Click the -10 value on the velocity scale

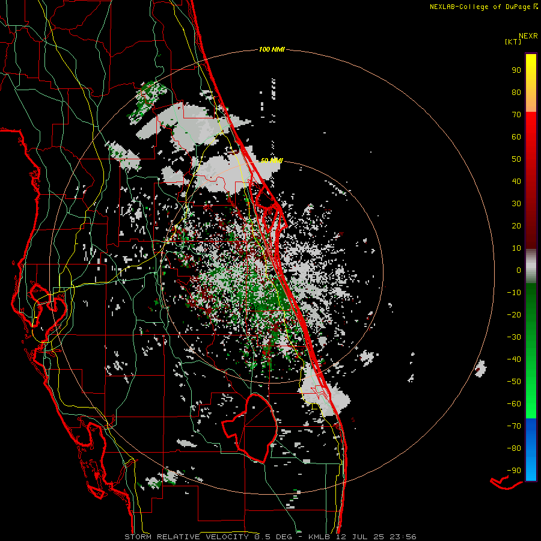(x=514, y=293)
